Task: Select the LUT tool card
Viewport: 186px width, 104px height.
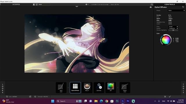Action: pos(111,88)
